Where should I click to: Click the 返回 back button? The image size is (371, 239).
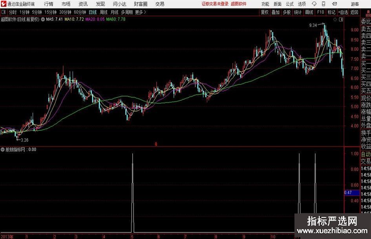354,12
